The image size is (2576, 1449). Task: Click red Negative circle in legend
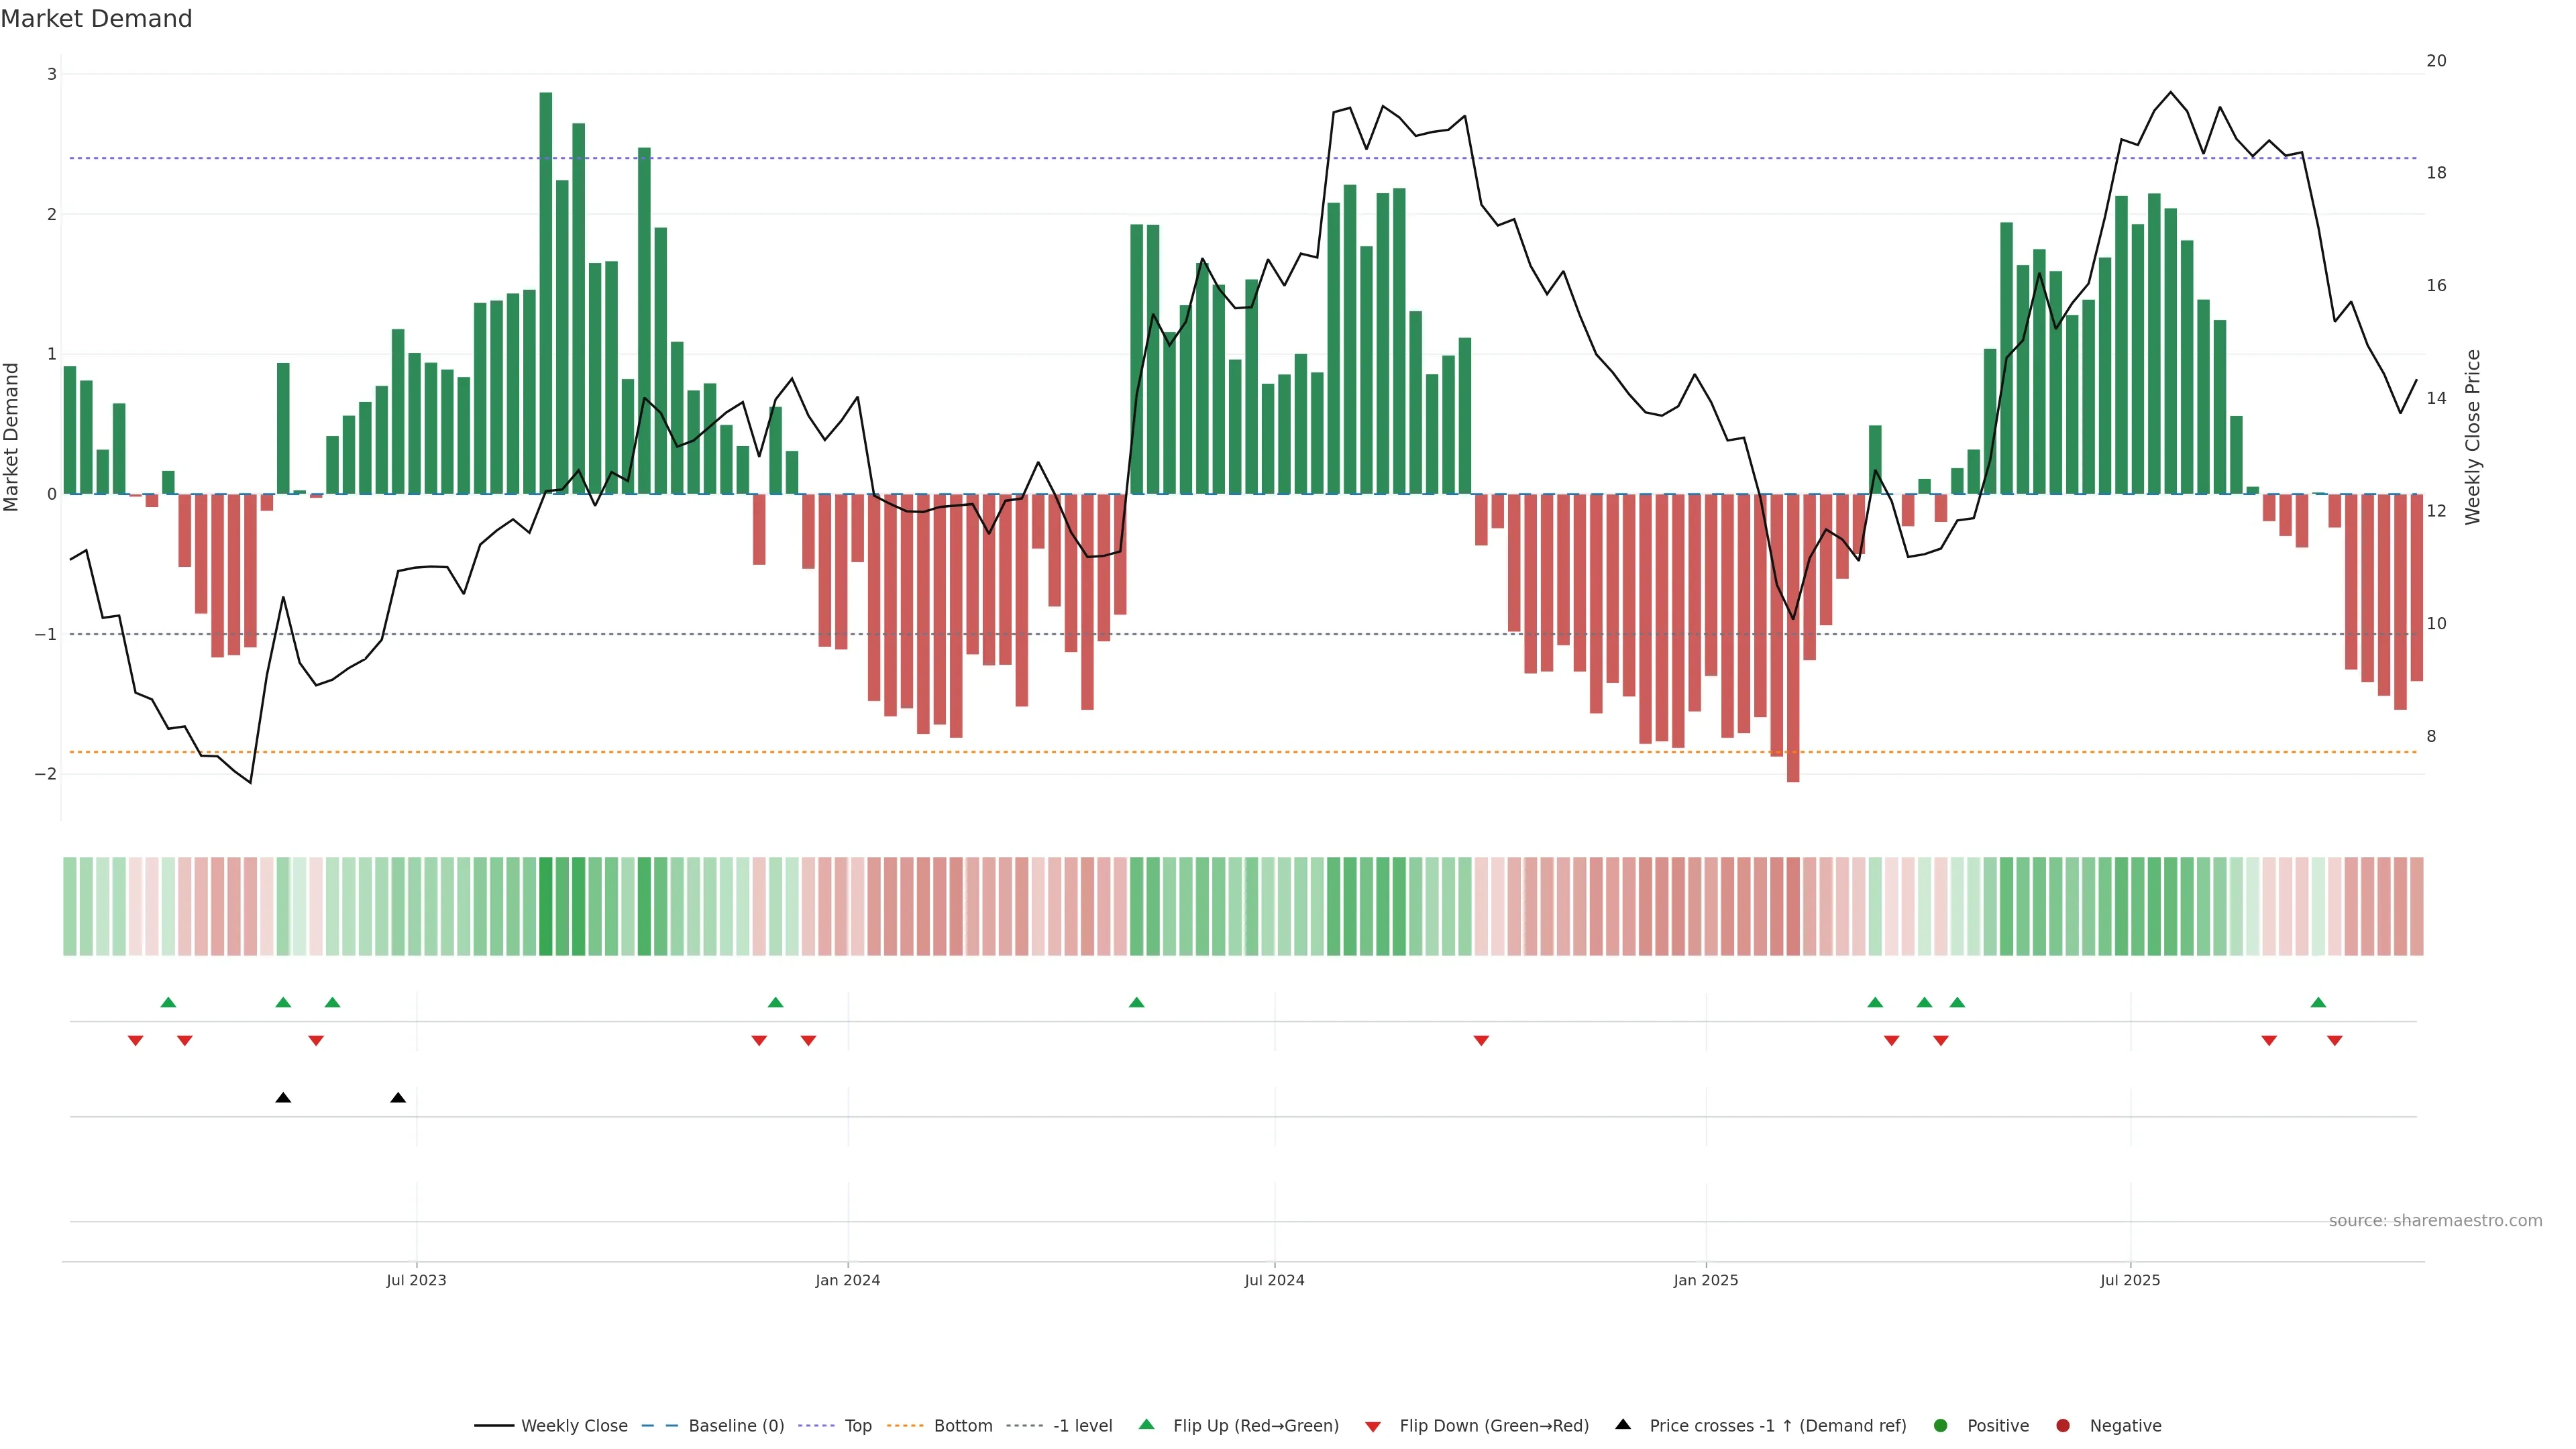[2062, 1425]
